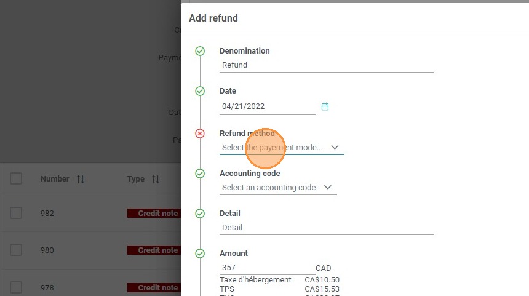The width and height of the screenshot is (529, 296).
Task: Click the Credit note badge in row 982
Action: coord(154,214)
